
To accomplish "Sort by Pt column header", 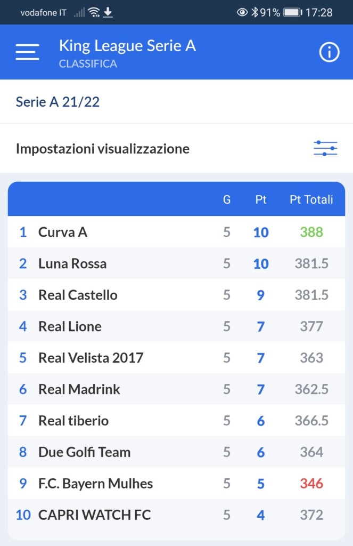I will tap(261, 199).
